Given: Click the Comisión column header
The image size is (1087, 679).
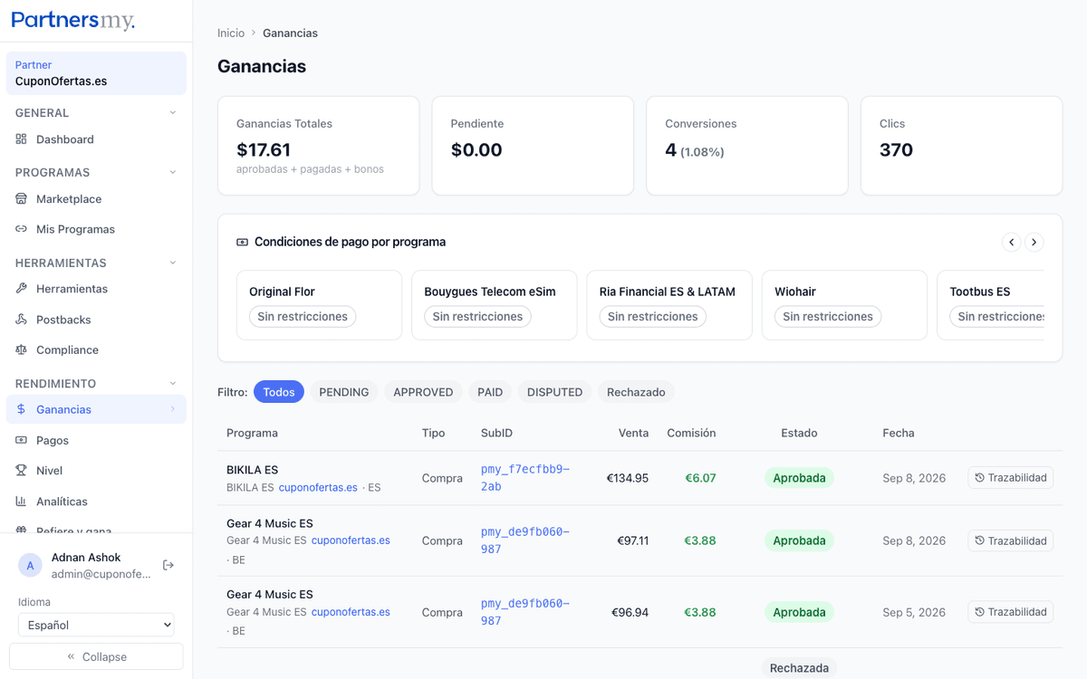Looking at the screenshot, I should pos(691,433).
